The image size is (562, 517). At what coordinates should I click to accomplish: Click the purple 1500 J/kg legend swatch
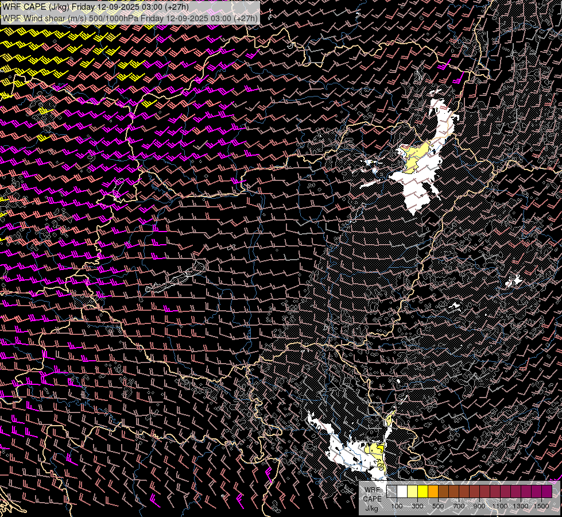point(547,491)
